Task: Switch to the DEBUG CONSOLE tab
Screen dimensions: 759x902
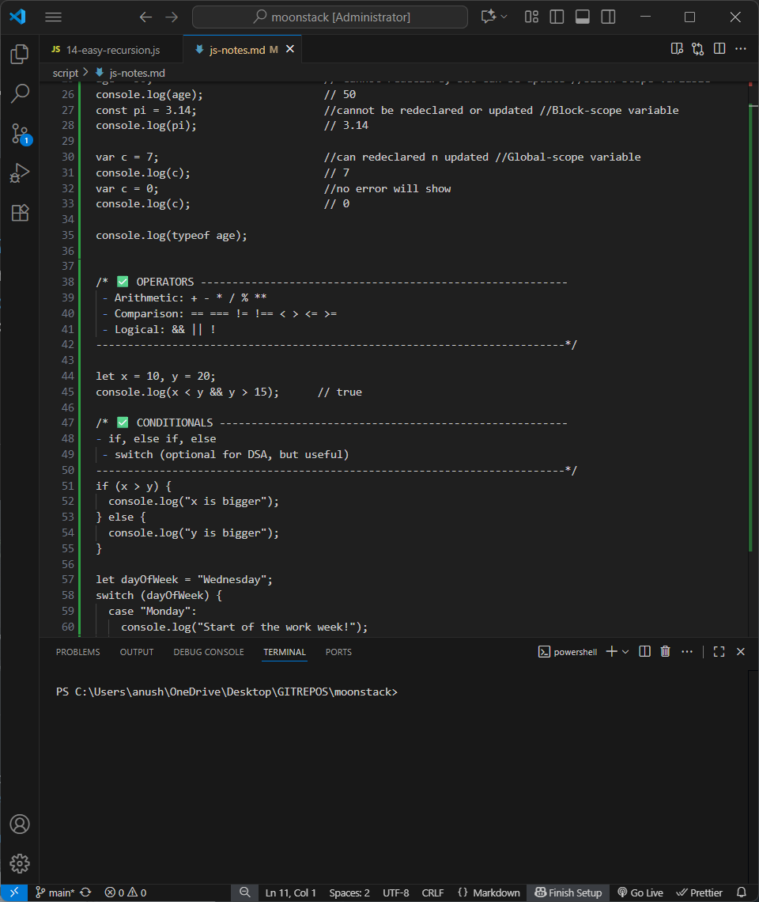Action: point(209,652)
